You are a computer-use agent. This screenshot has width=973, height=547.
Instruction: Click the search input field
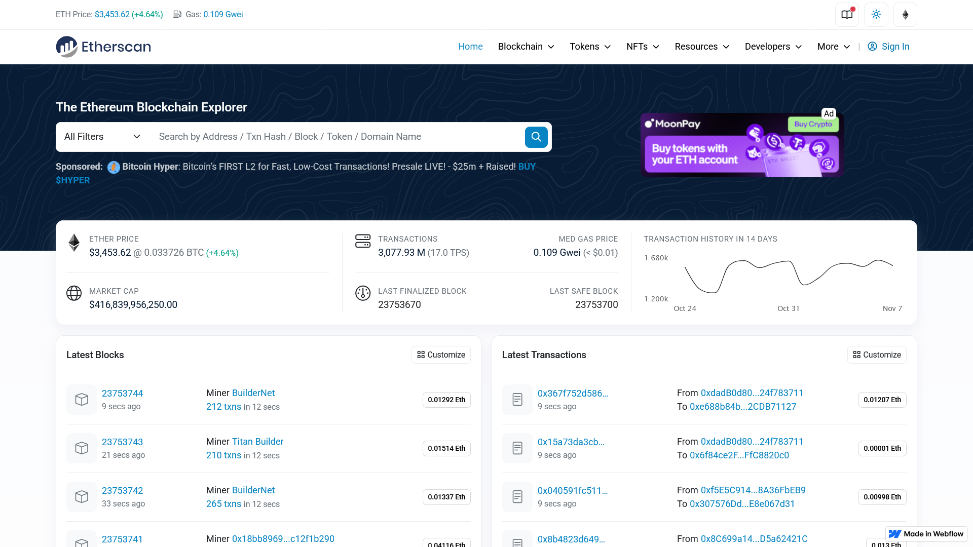click(x=337, y=137)
